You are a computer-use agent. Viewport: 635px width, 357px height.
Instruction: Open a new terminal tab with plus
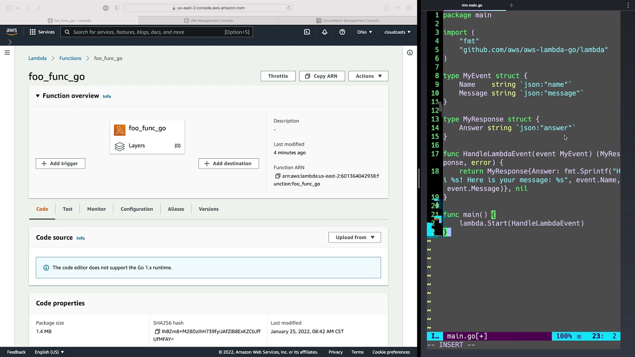[511, 5]
